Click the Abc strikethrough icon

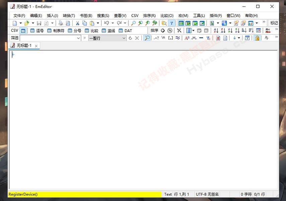pyautogui.click(x=268, y=31)
